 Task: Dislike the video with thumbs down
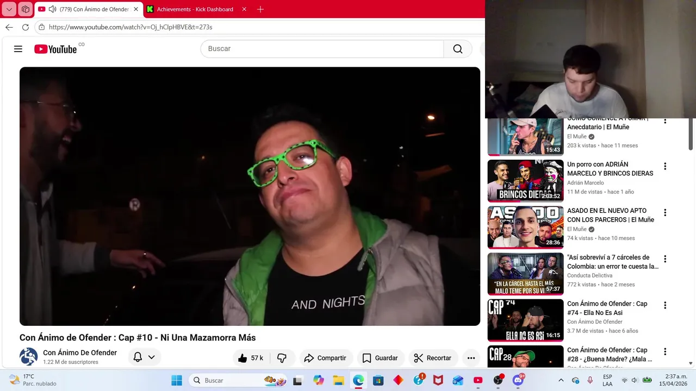282,358
